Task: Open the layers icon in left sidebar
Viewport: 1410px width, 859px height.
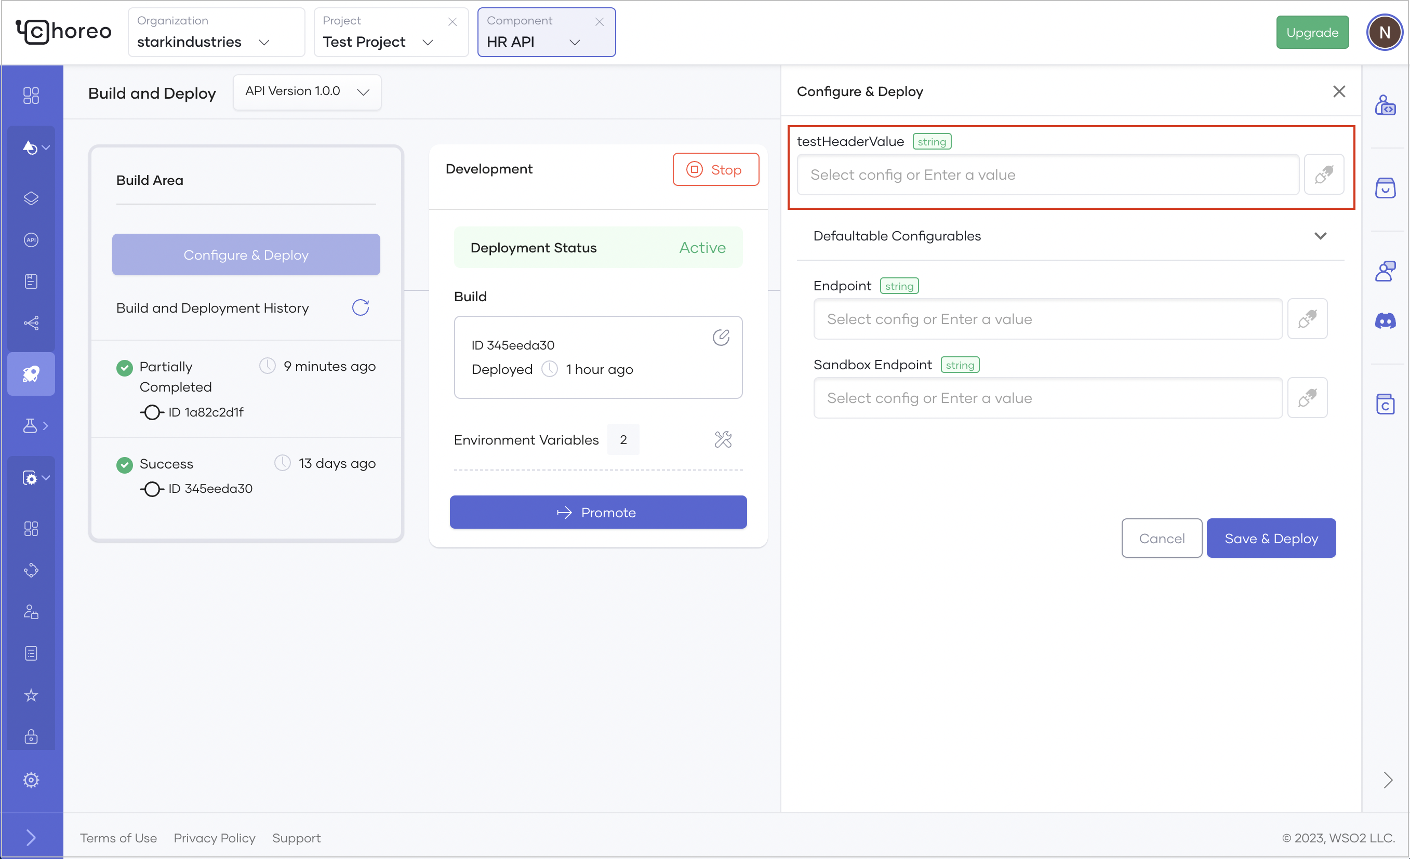Action: 31,198
